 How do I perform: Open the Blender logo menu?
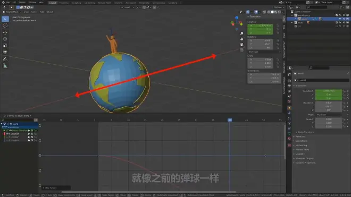(3, 2)
